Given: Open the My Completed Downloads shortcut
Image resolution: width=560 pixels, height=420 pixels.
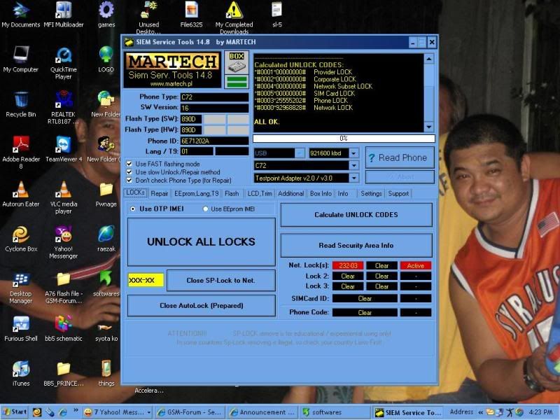Looking at the screenshot, I should 234,17.
